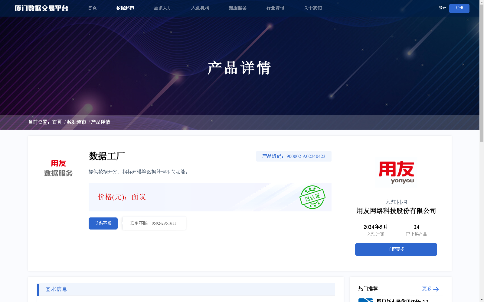Follow the 数据超市 breadcrumb link
484x302 pixels.
77,122
